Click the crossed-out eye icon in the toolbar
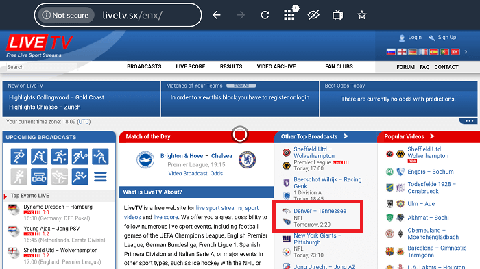The width and height of the screenshot is (480, 269). click(313, 15)
